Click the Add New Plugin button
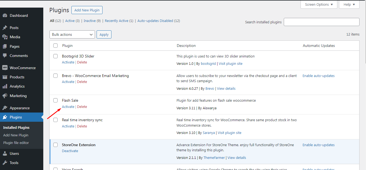 (x=87, y=10)
